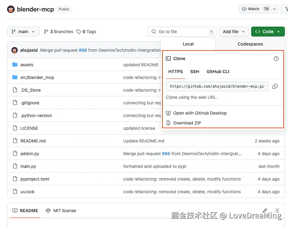Click the file icon next to .python-version
288x227 pixels.
click(15, 115)
